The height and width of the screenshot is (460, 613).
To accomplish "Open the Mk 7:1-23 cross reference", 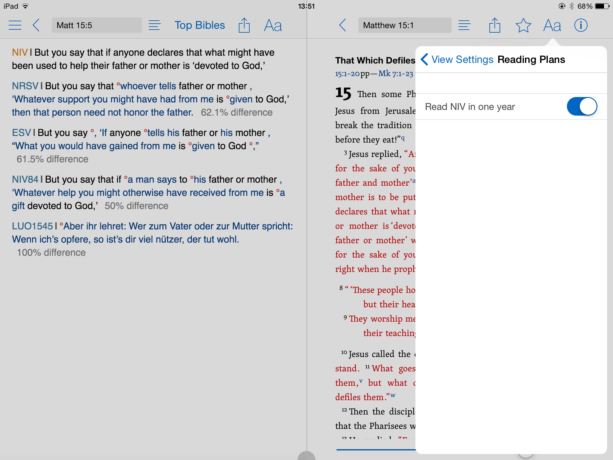I will pos(396,74).
